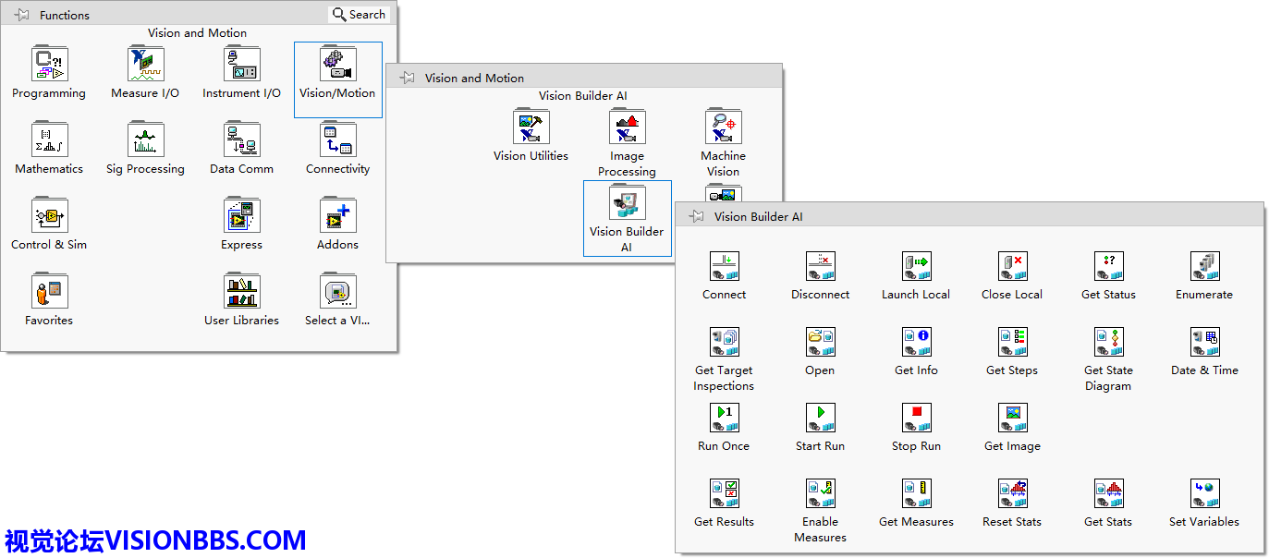Click the Start Run VI
This screenshot has width=1269, height=558.
tap(820, 418)
